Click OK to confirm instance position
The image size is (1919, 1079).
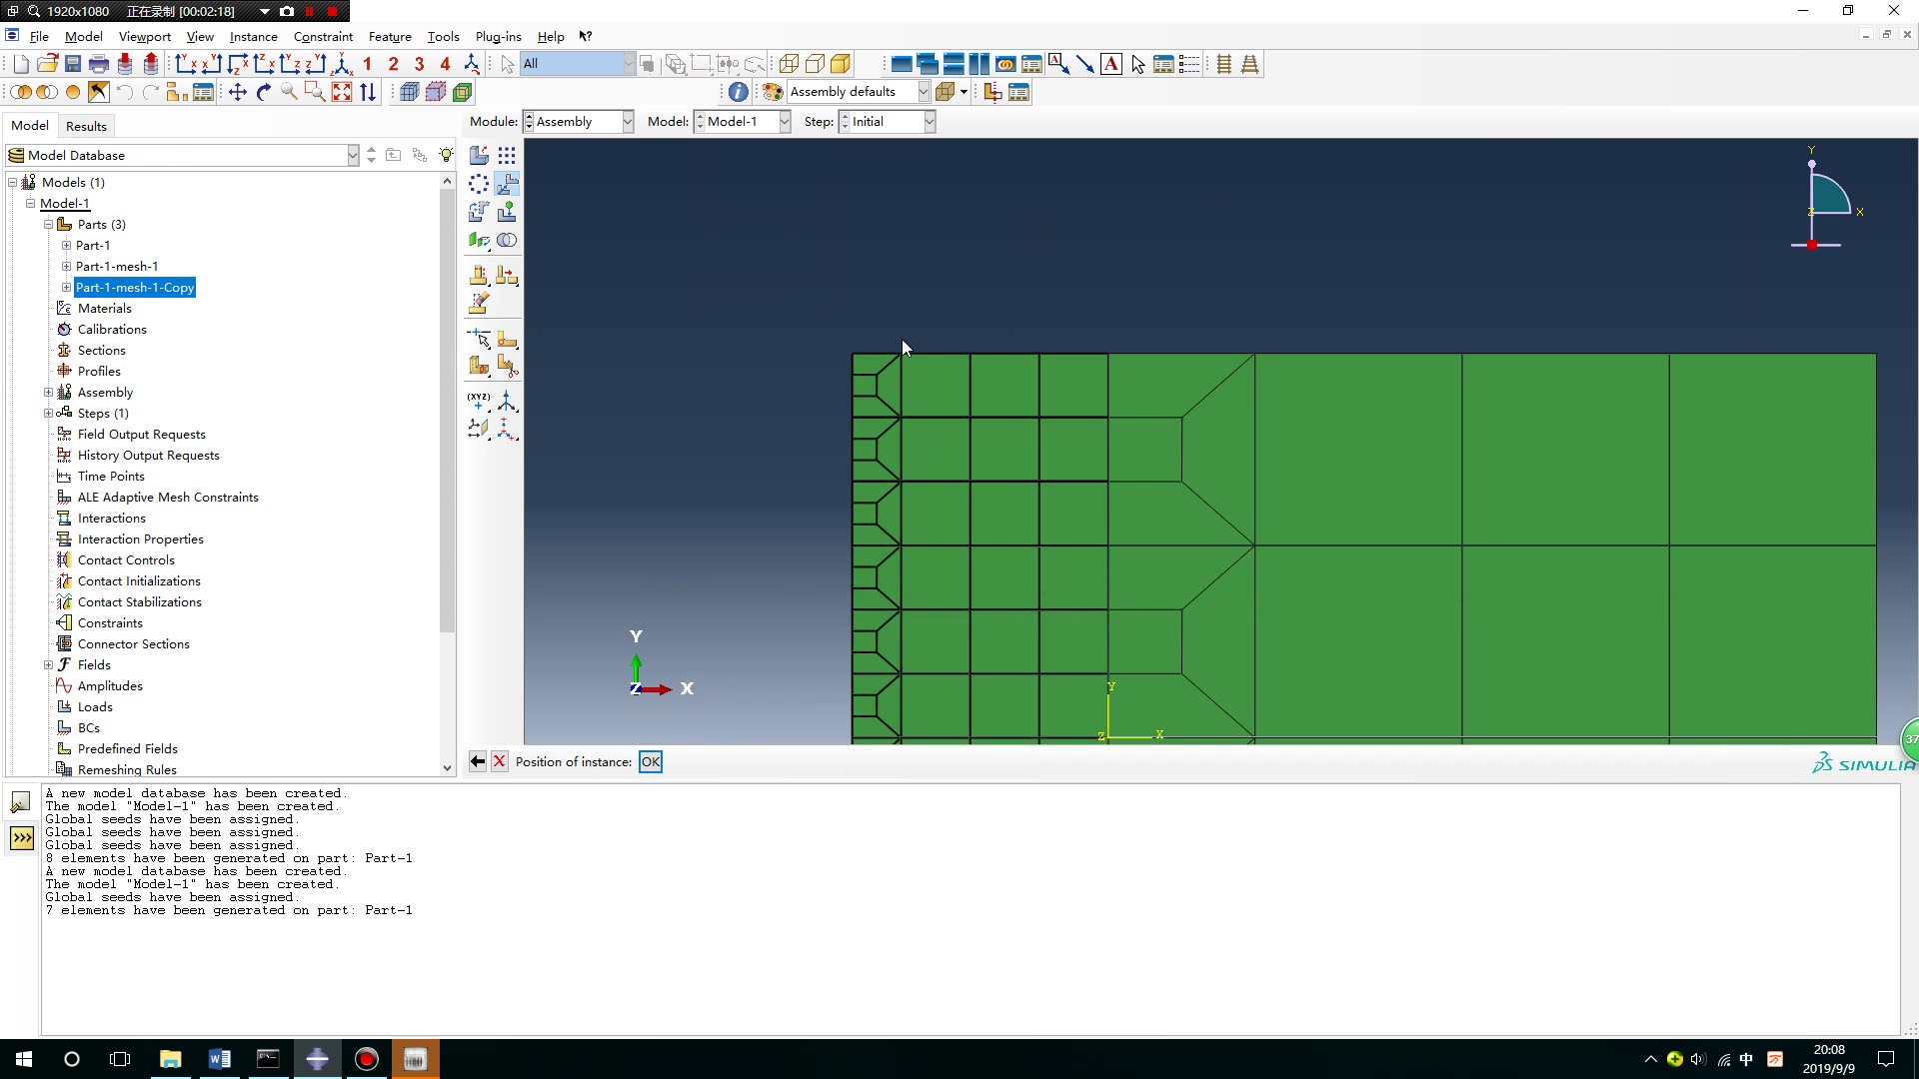coord(650,761)
